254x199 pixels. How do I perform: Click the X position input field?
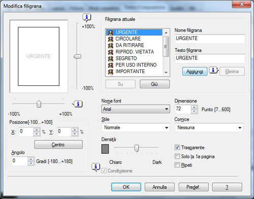26,131
